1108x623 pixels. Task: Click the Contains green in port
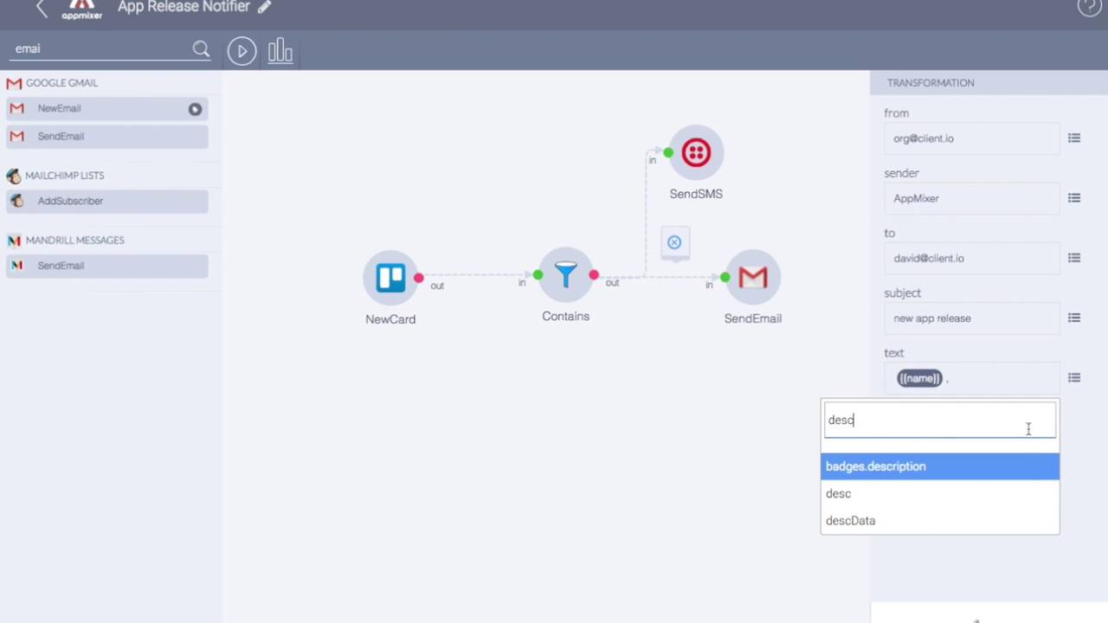click(x=538, y=275)
